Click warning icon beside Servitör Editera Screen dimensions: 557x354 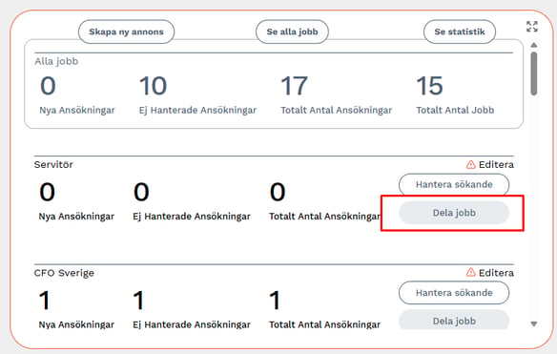(x=470, y=164)
